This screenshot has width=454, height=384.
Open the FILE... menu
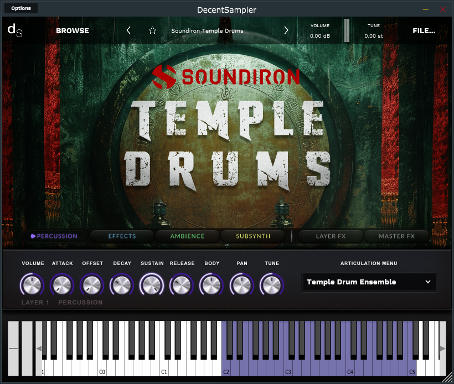tap(424, 30)
